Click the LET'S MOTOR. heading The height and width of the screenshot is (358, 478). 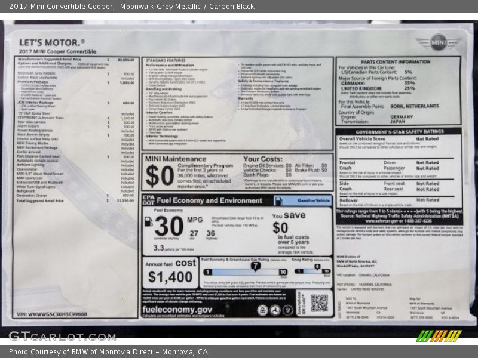(x=52, y=42)
